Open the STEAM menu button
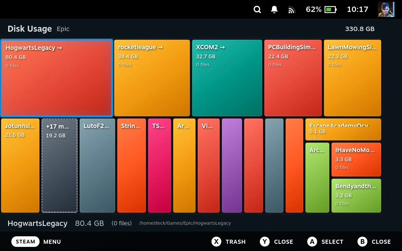This screenshot has width=402, height=251. pyautogui.click(x=25, y=242)
